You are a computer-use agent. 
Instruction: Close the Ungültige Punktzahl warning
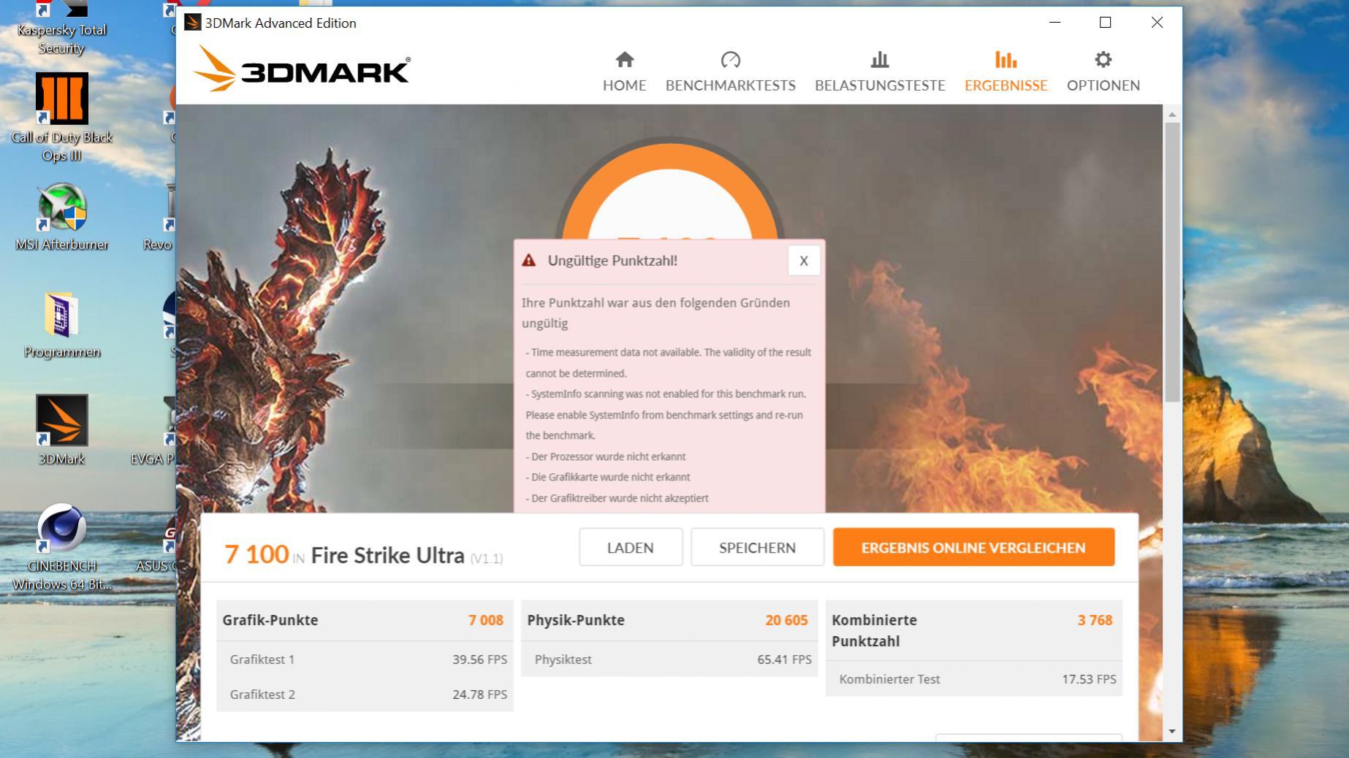[803, 261]
